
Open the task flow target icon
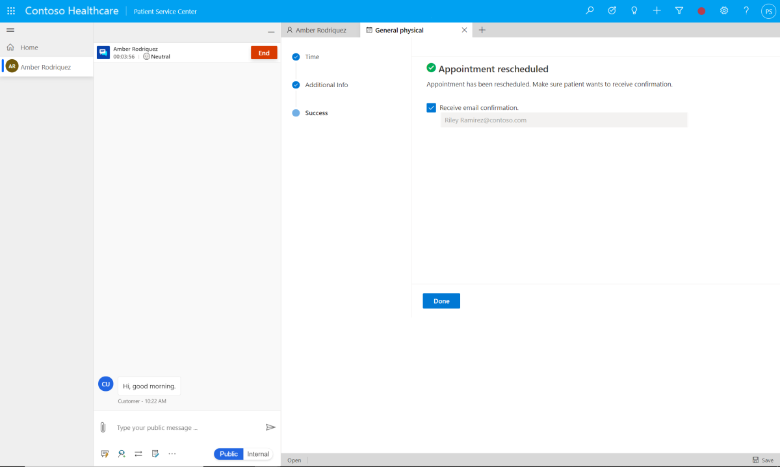[x=612, y=11]
